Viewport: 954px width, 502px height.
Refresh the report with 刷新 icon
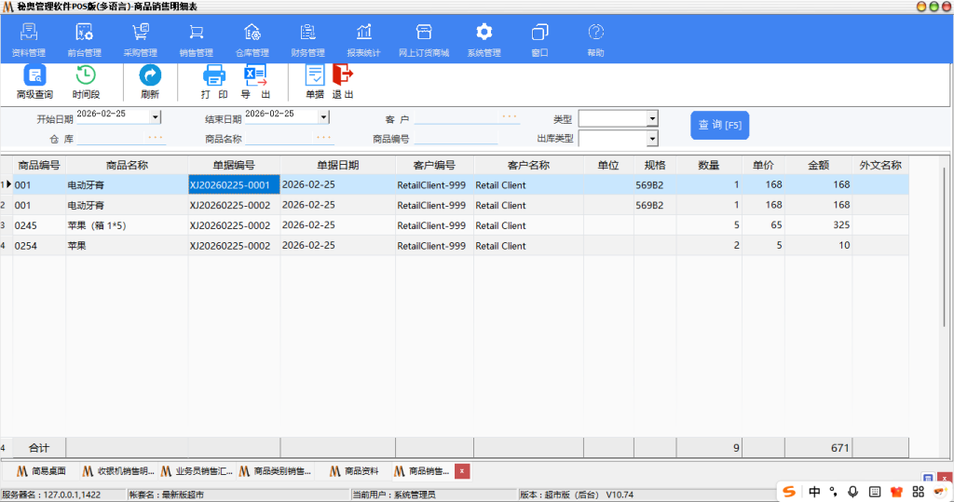click(x=150, y=82)
